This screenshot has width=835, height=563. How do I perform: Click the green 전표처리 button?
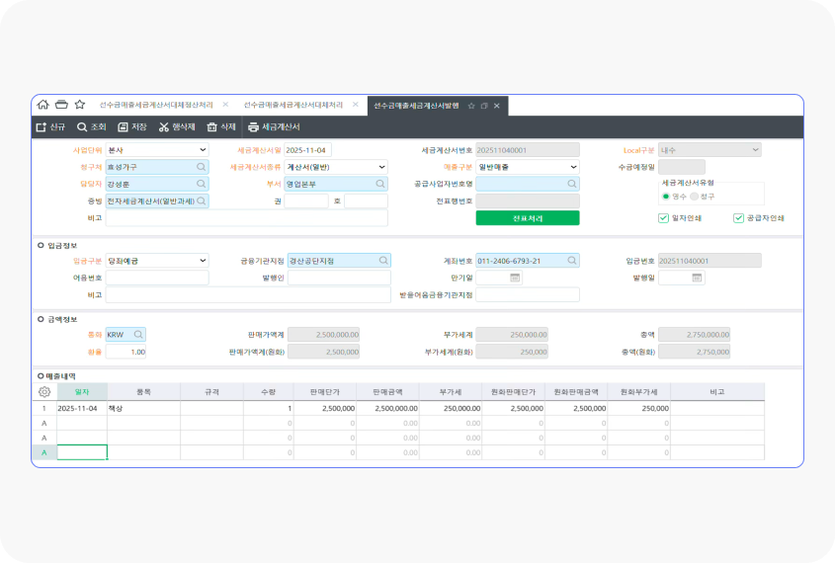click(527, 218)
